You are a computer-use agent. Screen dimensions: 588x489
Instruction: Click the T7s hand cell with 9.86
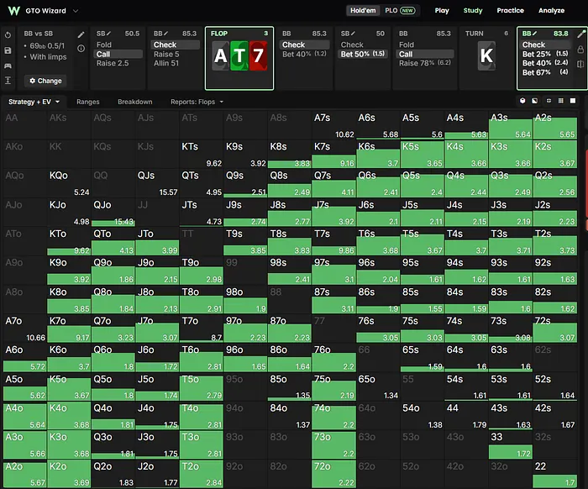click(x=334, y=241)
